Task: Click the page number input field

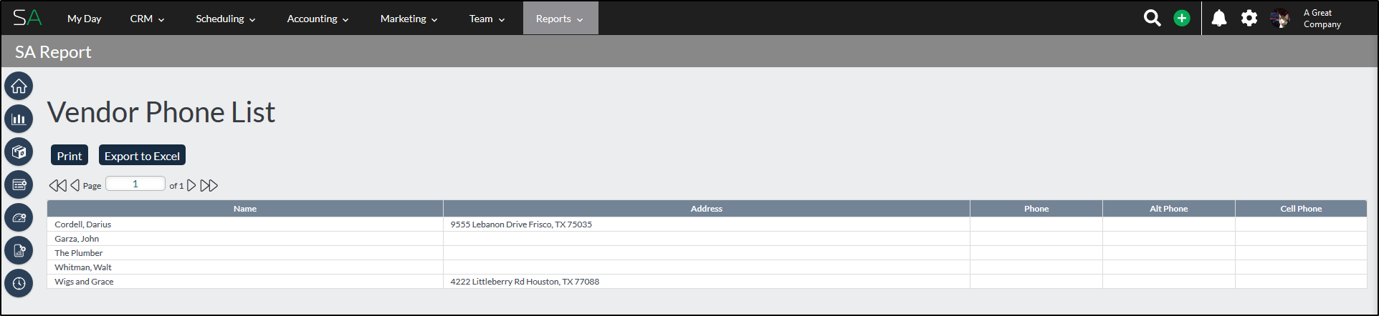Action: click(x=135, y=184)
